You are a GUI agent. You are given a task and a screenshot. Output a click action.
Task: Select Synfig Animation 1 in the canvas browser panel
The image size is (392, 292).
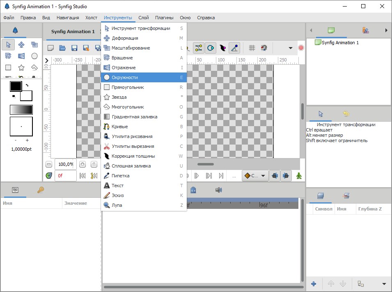pyautogui.click(x=339, y=42)
